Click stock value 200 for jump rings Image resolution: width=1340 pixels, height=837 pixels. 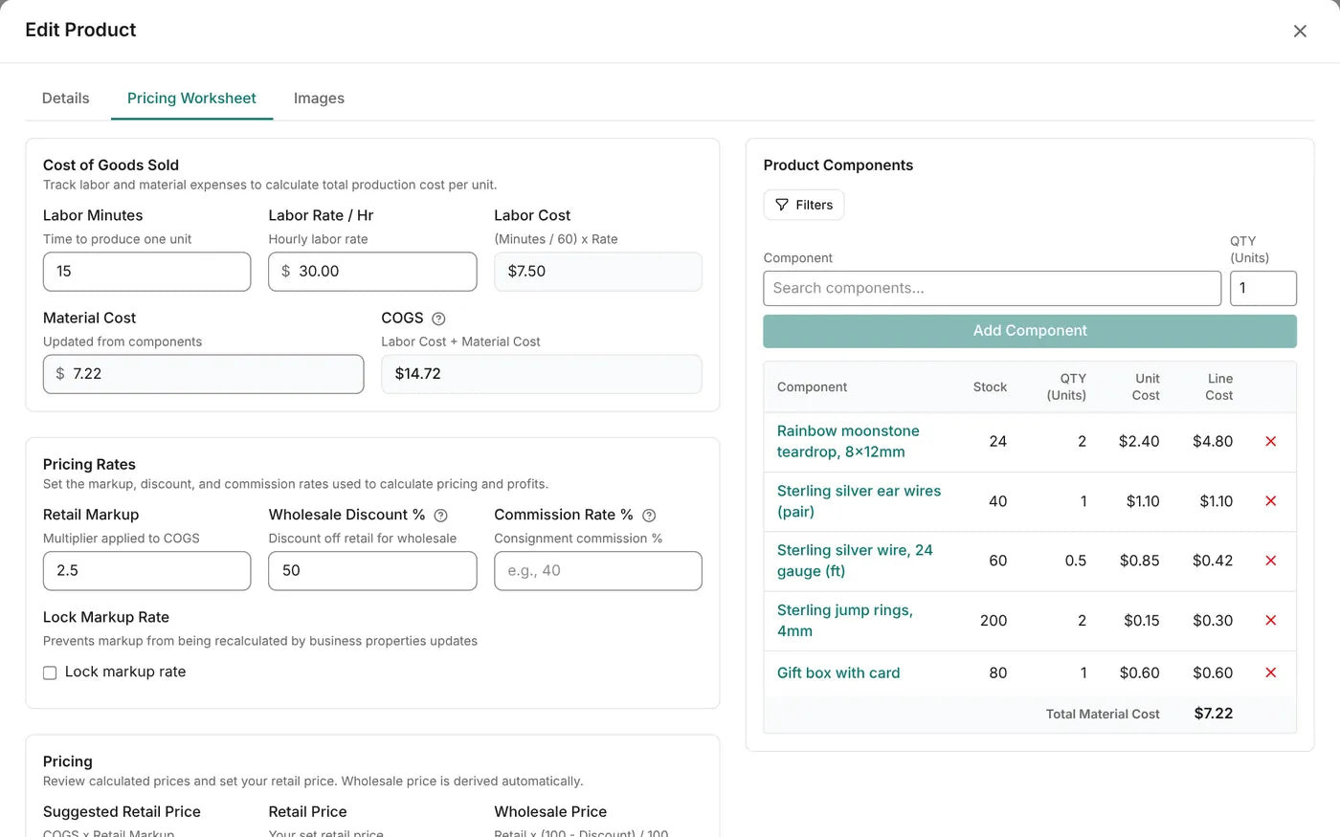[x=994, y=620]
